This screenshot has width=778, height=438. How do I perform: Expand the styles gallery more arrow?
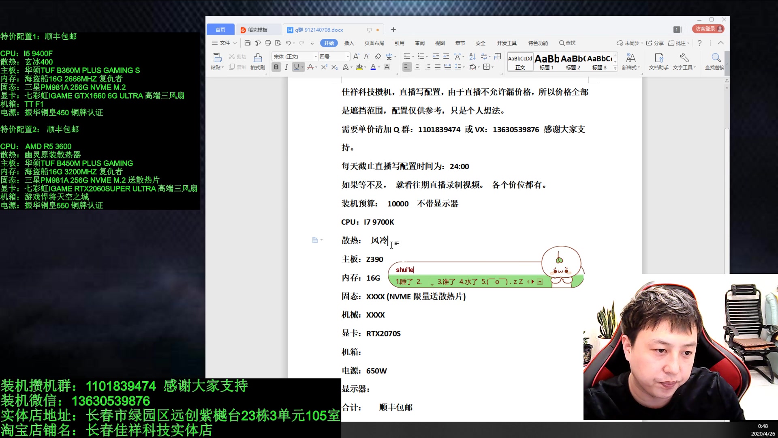(615, 68)
